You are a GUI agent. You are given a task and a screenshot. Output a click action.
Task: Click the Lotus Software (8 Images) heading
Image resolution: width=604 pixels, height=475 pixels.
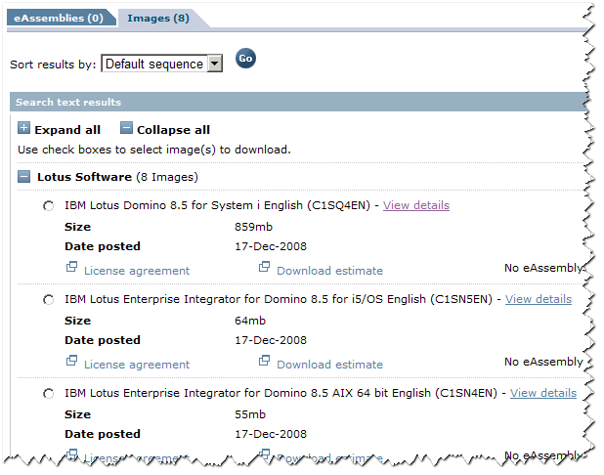117,177
